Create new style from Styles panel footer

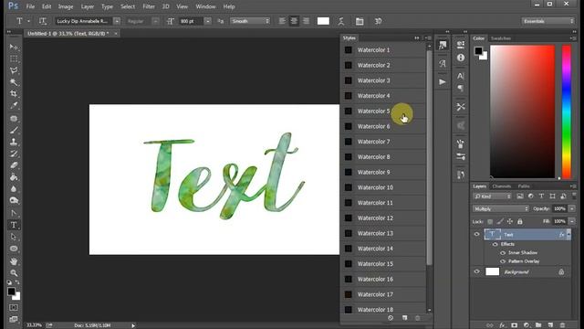tap(404, 318)
